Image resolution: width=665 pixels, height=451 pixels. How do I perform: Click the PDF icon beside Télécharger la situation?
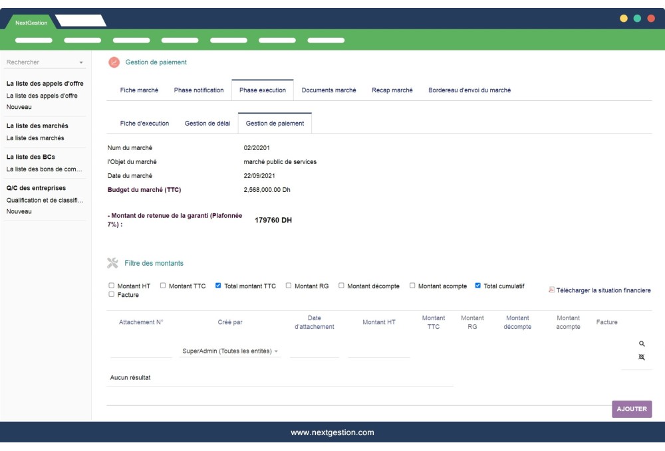pyautogui.click(x=551, y=290)
